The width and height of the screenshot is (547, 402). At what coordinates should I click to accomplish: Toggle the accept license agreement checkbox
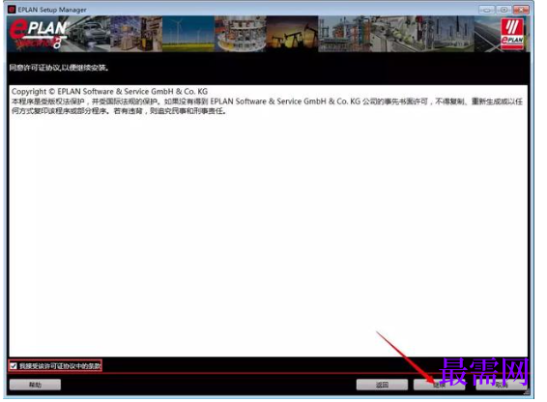(14, 366)
